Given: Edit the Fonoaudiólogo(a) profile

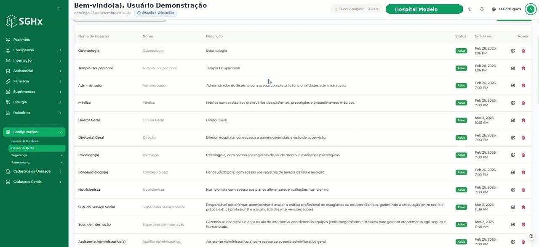Looking at the screenshot, I should 513,172.
